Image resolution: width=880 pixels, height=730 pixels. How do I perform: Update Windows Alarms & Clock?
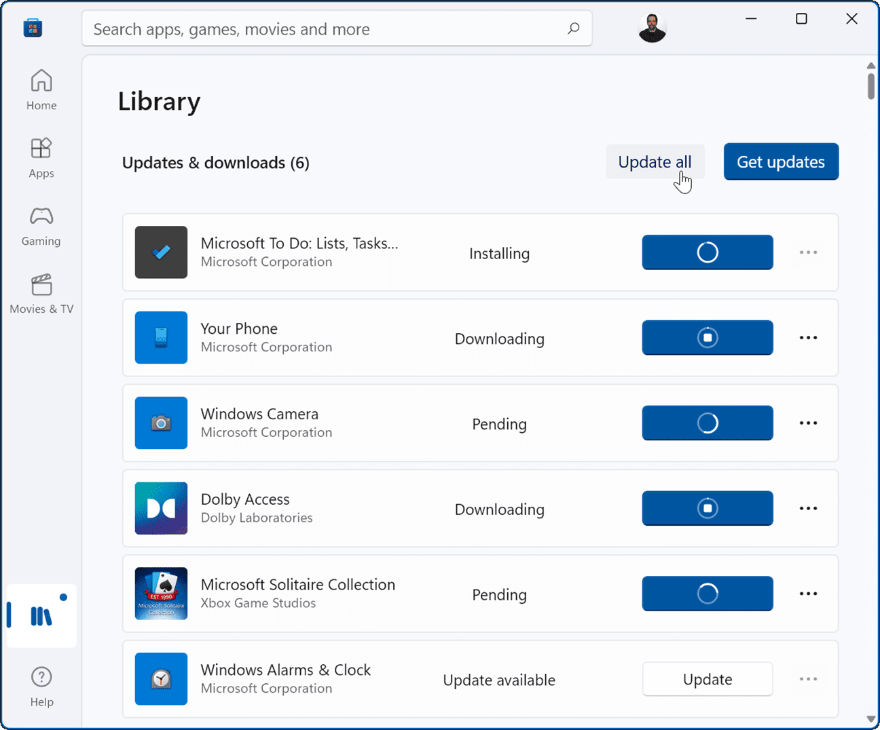[x=707, y=678]
